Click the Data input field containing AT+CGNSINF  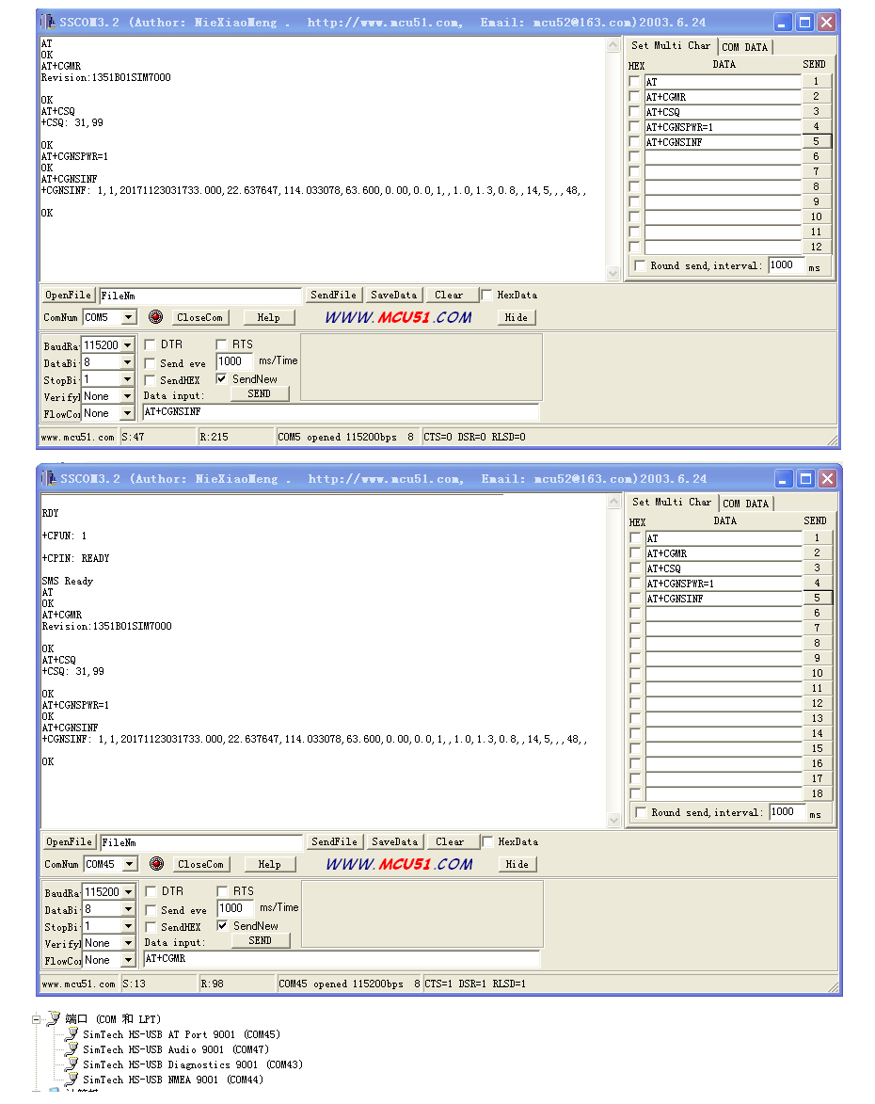341,412
